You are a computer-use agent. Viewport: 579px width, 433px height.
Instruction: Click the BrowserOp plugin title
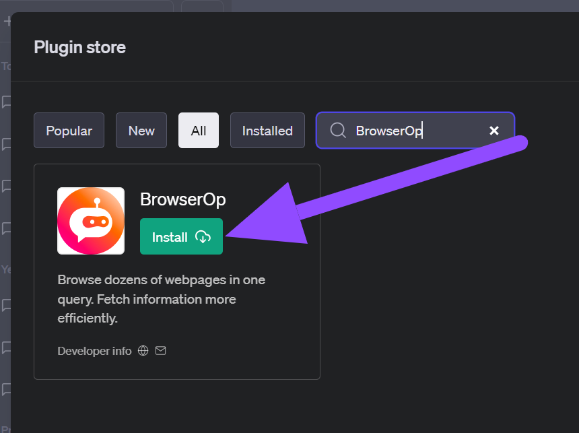point(182,199)
